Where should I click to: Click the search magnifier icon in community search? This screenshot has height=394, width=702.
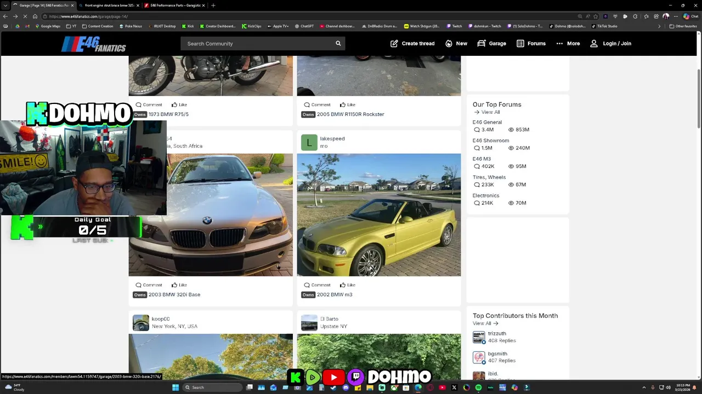pos(338,43)
